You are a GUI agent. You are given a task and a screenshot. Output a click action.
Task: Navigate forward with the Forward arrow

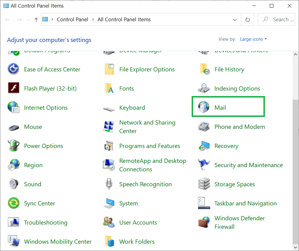(19, 20)
